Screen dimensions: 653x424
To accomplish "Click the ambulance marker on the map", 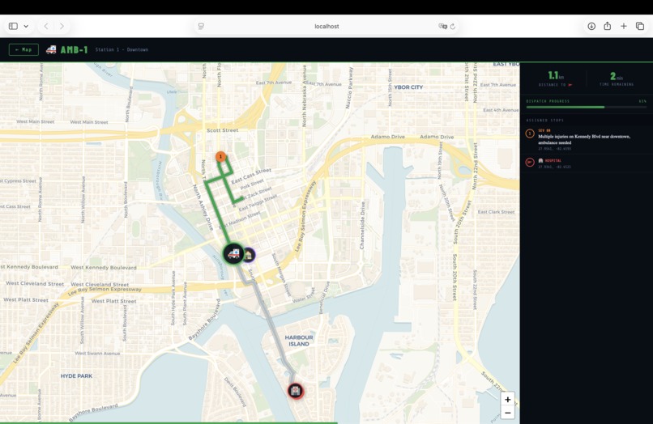I will [233, 253].
